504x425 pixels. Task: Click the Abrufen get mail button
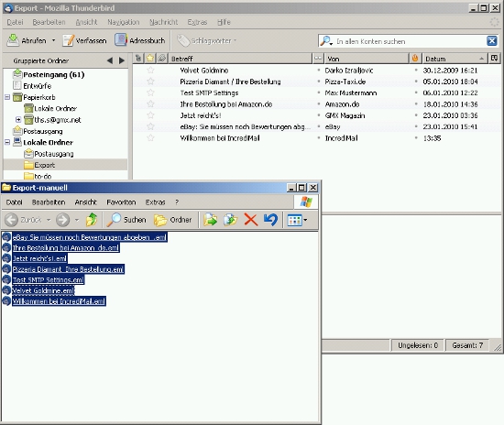27,40
